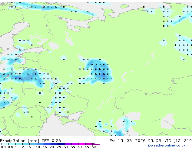
Task: Select the 40–45 mm magenta swatch
Action: coord(82,144)
